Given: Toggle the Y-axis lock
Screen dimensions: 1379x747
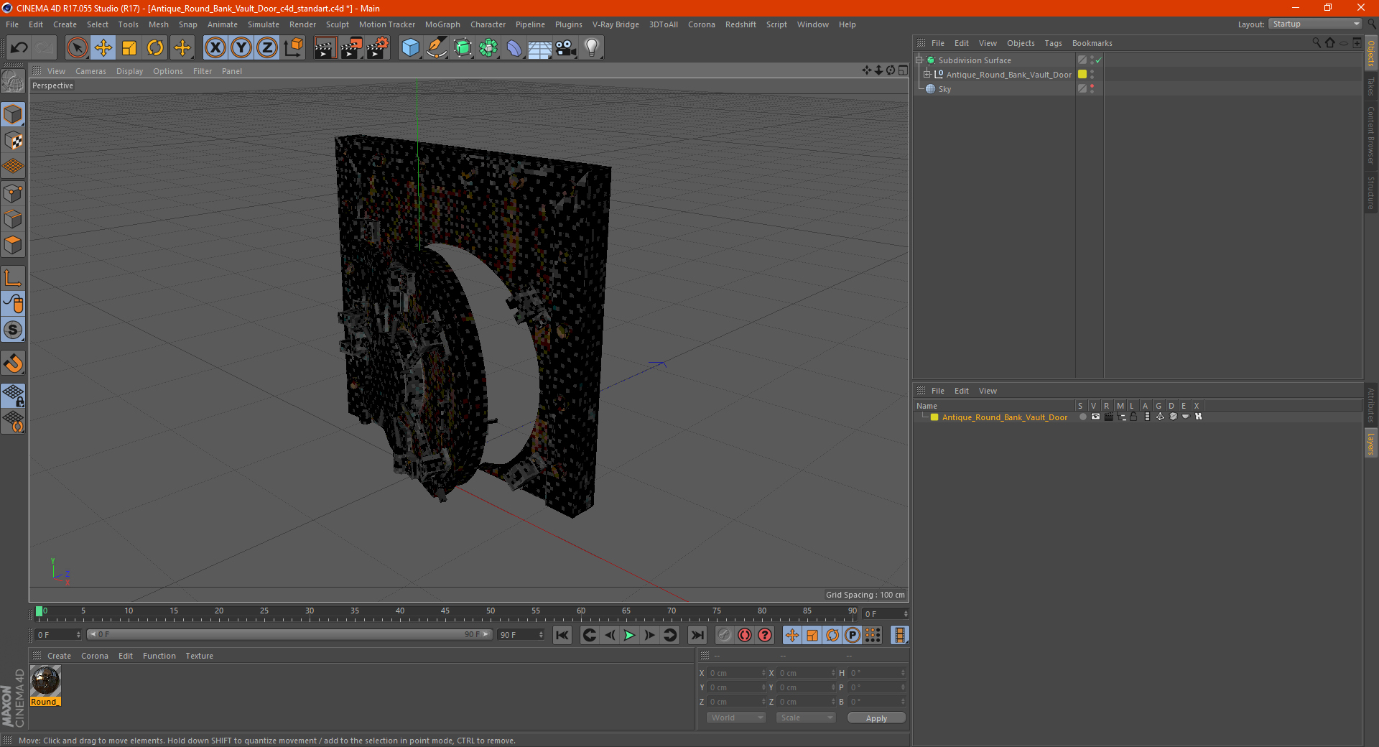Looking at the screenshot, I should 241,48.
